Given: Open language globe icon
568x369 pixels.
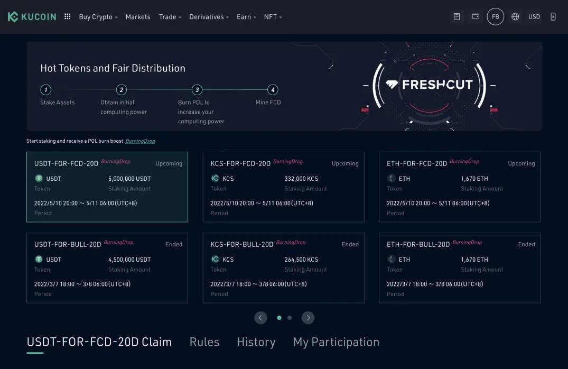Looking at the screenshot, I should point(515,17).
